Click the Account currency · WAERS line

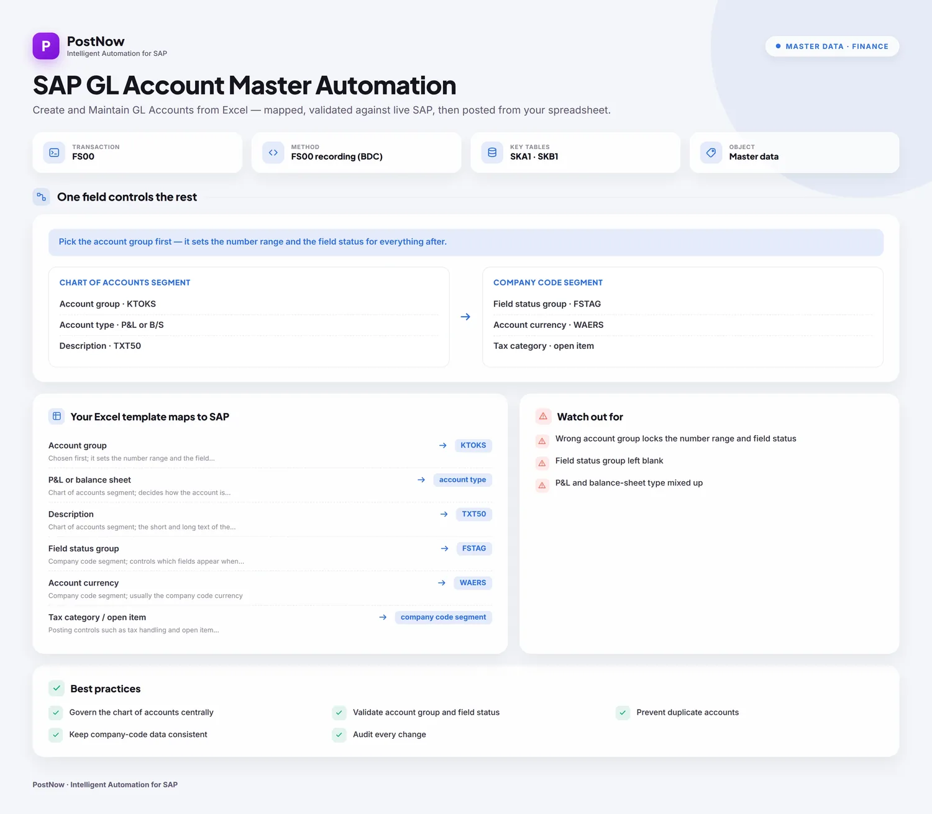pyautogui.click(x=549, y=325)
